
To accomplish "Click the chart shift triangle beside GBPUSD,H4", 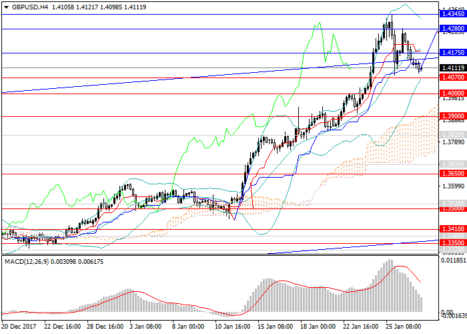I will pyautogui.click(x=6, y=7).
